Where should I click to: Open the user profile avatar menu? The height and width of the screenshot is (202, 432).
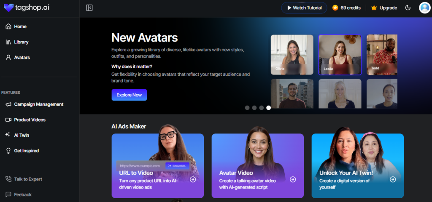click(x=424, y=8)
